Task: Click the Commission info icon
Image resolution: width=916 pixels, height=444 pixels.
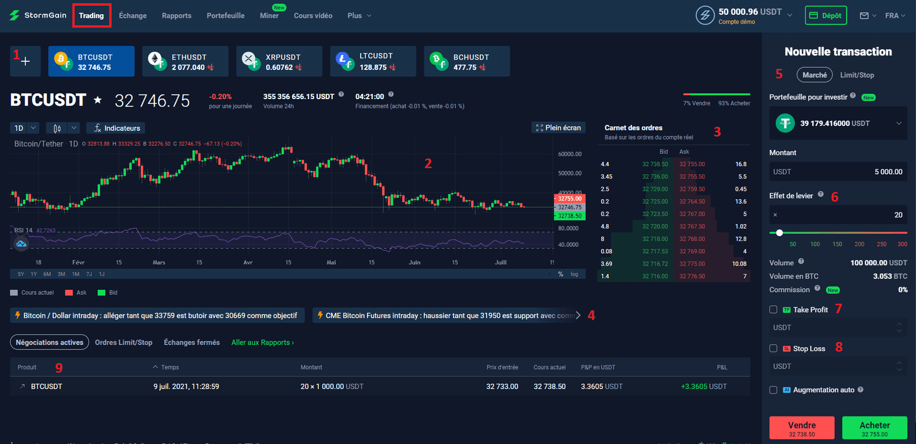Action: pos(817,288)
